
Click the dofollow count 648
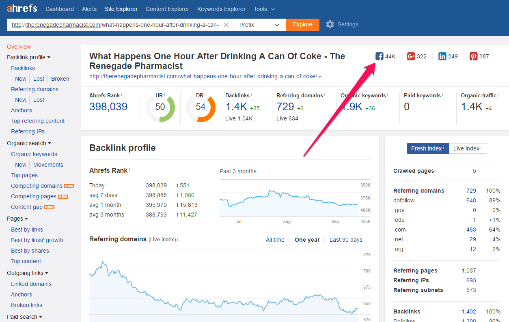[x=471, y=200]
